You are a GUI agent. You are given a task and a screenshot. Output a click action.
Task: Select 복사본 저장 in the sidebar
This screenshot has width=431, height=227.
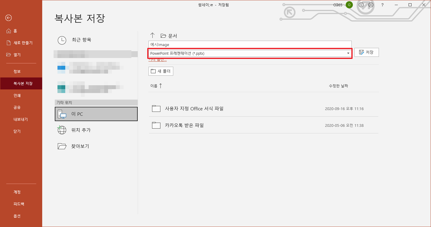[21, 83]
